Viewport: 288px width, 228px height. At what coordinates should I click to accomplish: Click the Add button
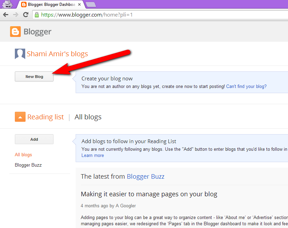point(34,139)
